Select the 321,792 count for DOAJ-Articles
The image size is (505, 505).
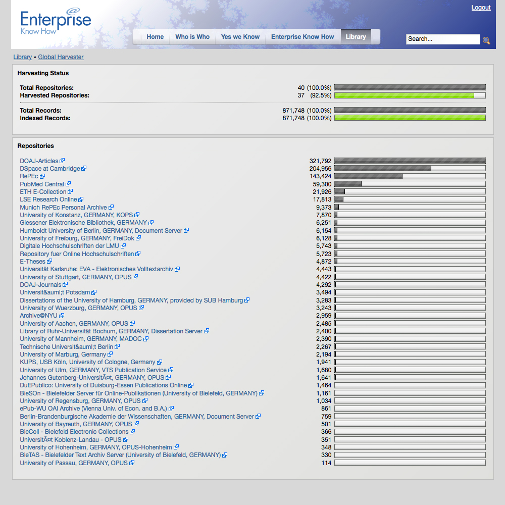pos(321,161)
